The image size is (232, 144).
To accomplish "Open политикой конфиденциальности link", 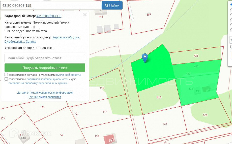I will click(x=47, y=79).
